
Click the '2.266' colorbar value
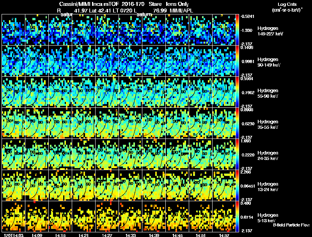246,172
